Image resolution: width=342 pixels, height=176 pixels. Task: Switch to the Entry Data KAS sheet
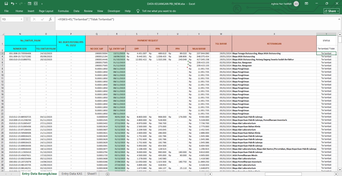point(72,174)
